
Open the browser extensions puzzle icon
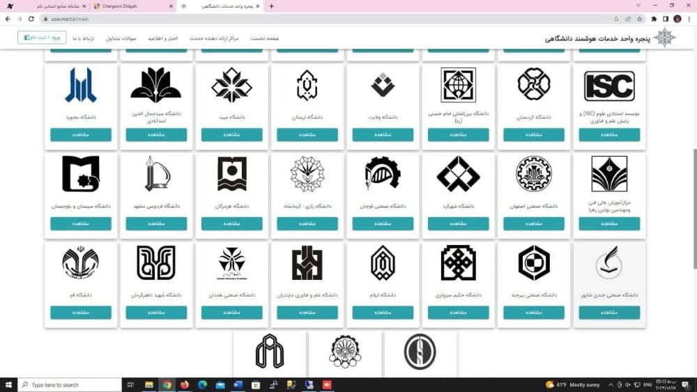tap(654, 19)
